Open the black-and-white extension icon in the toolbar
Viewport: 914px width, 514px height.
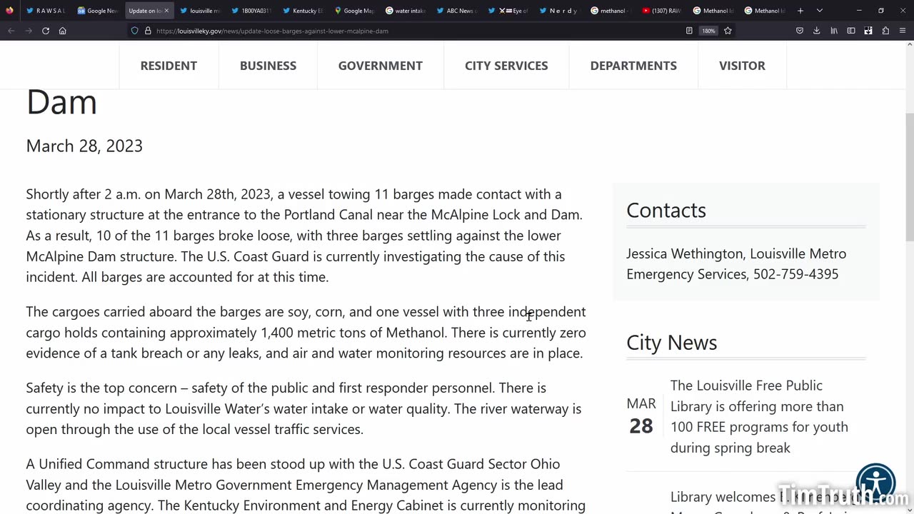point(868,31)
